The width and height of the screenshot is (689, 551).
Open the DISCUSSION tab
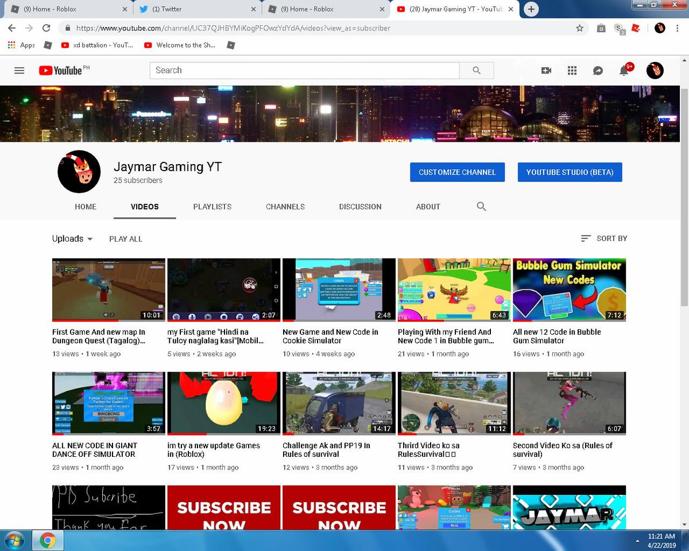[x=360, y=207]
